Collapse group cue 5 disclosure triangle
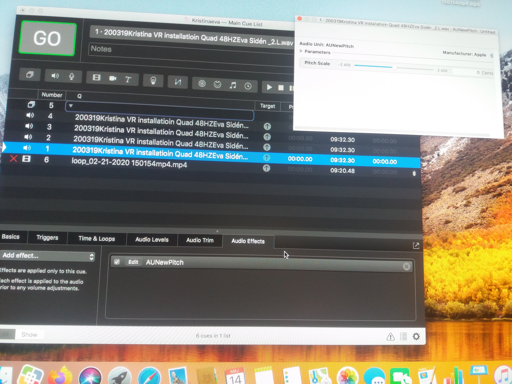Image resolution: width=512 pixels, height=384 pixels. coord(71,106)
